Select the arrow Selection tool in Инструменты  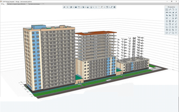167,9
